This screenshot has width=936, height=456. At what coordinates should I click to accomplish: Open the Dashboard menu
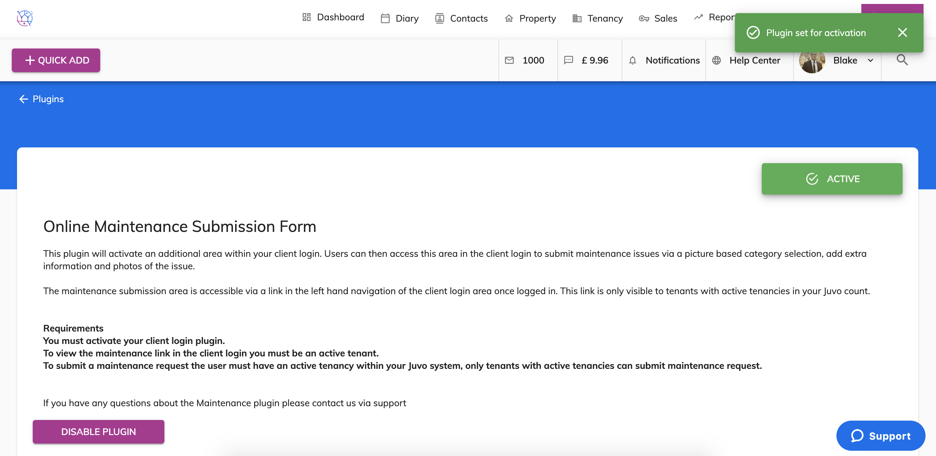point(333,17)
